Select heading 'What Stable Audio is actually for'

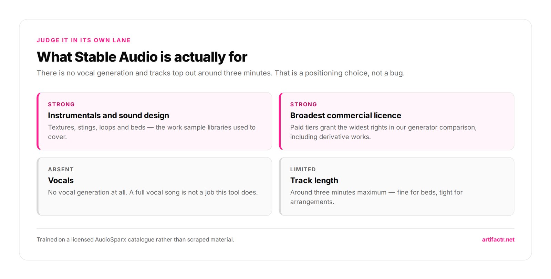click(142, 57)
